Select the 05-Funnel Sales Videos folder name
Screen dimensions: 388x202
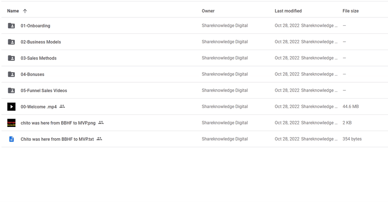(44, 91)
